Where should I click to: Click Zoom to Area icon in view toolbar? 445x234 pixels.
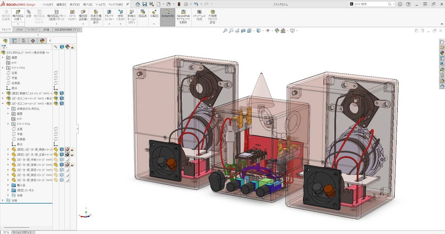pyautogui.click(x=231, y=31)
